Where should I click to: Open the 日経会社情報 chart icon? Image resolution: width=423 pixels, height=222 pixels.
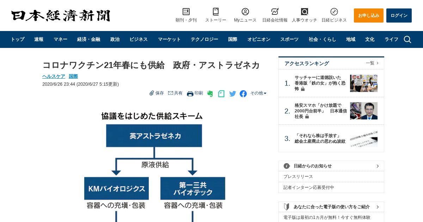click(275, 12)
